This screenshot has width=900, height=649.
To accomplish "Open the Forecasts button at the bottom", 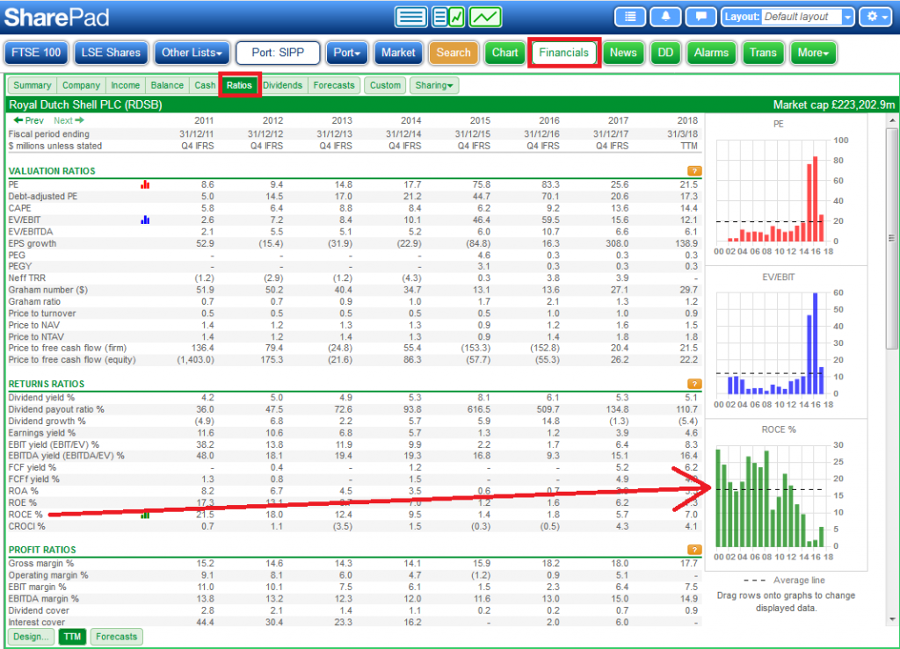I will (115, 636).
